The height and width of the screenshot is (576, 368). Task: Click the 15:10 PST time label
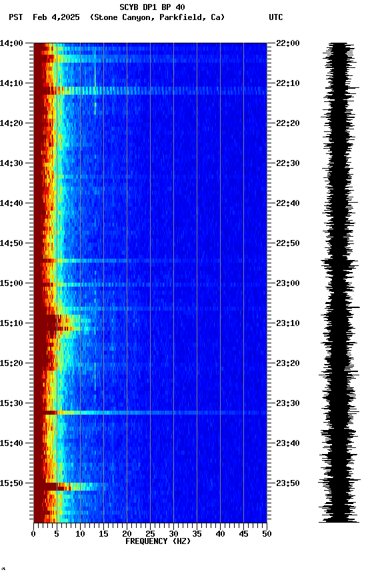tap(11, 323)
